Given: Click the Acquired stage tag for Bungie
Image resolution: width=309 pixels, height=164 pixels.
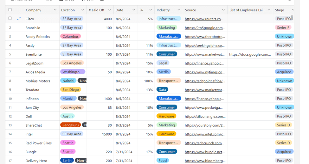Looking at the screenshot, I should (x=284, y=152).
